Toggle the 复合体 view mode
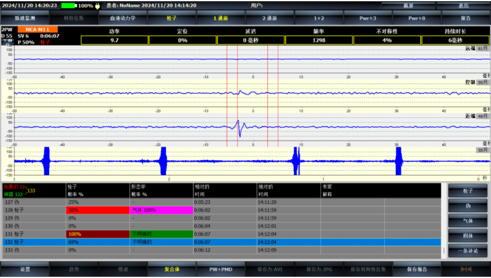The height and width of the screenshot is (278, 491). (x=171, y=269)
